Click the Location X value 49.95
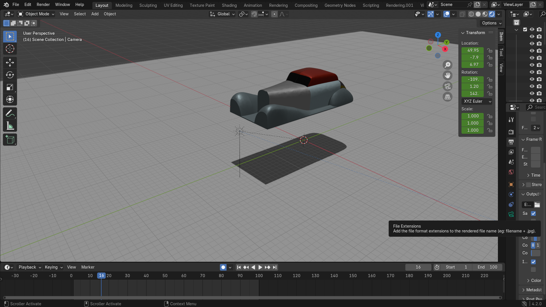Image resolution: width=546 pixels, height=307 pixels. (473, 50)
